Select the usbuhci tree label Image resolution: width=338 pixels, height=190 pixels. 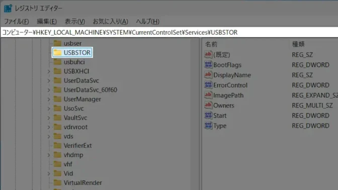(74, 62)
